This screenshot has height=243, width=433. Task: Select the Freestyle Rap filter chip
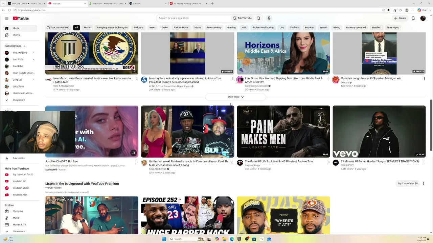coord(214,28)
